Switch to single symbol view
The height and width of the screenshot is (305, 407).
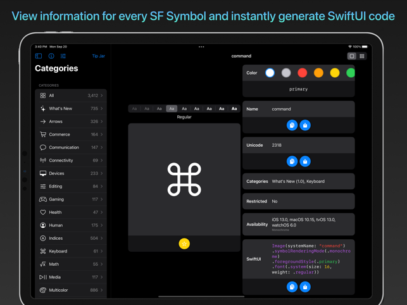click(x=352, y=56)
